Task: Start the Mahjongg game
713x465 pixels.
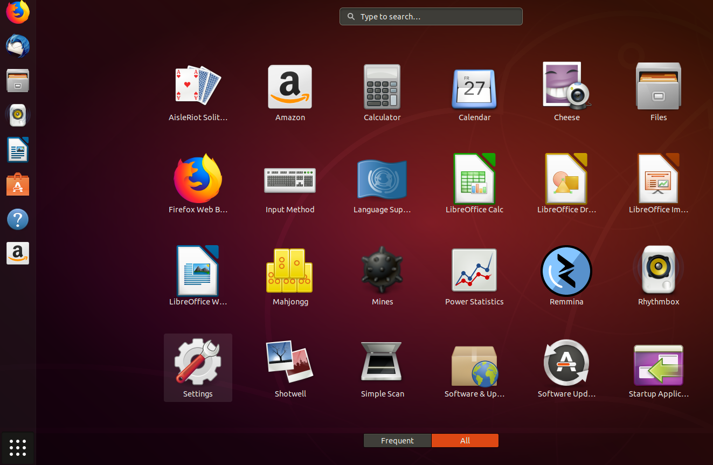Action: click(290, 276)
